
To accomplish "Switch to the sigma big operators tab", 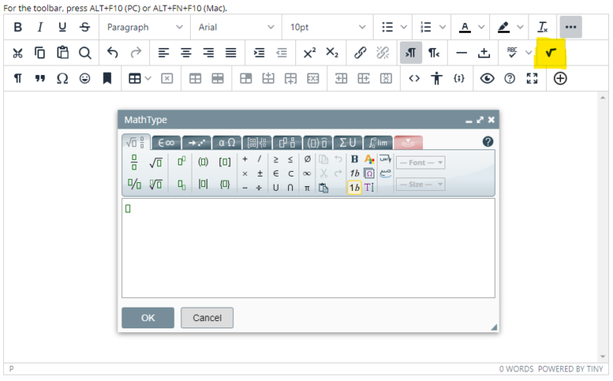I will click(x=347, y=142).
